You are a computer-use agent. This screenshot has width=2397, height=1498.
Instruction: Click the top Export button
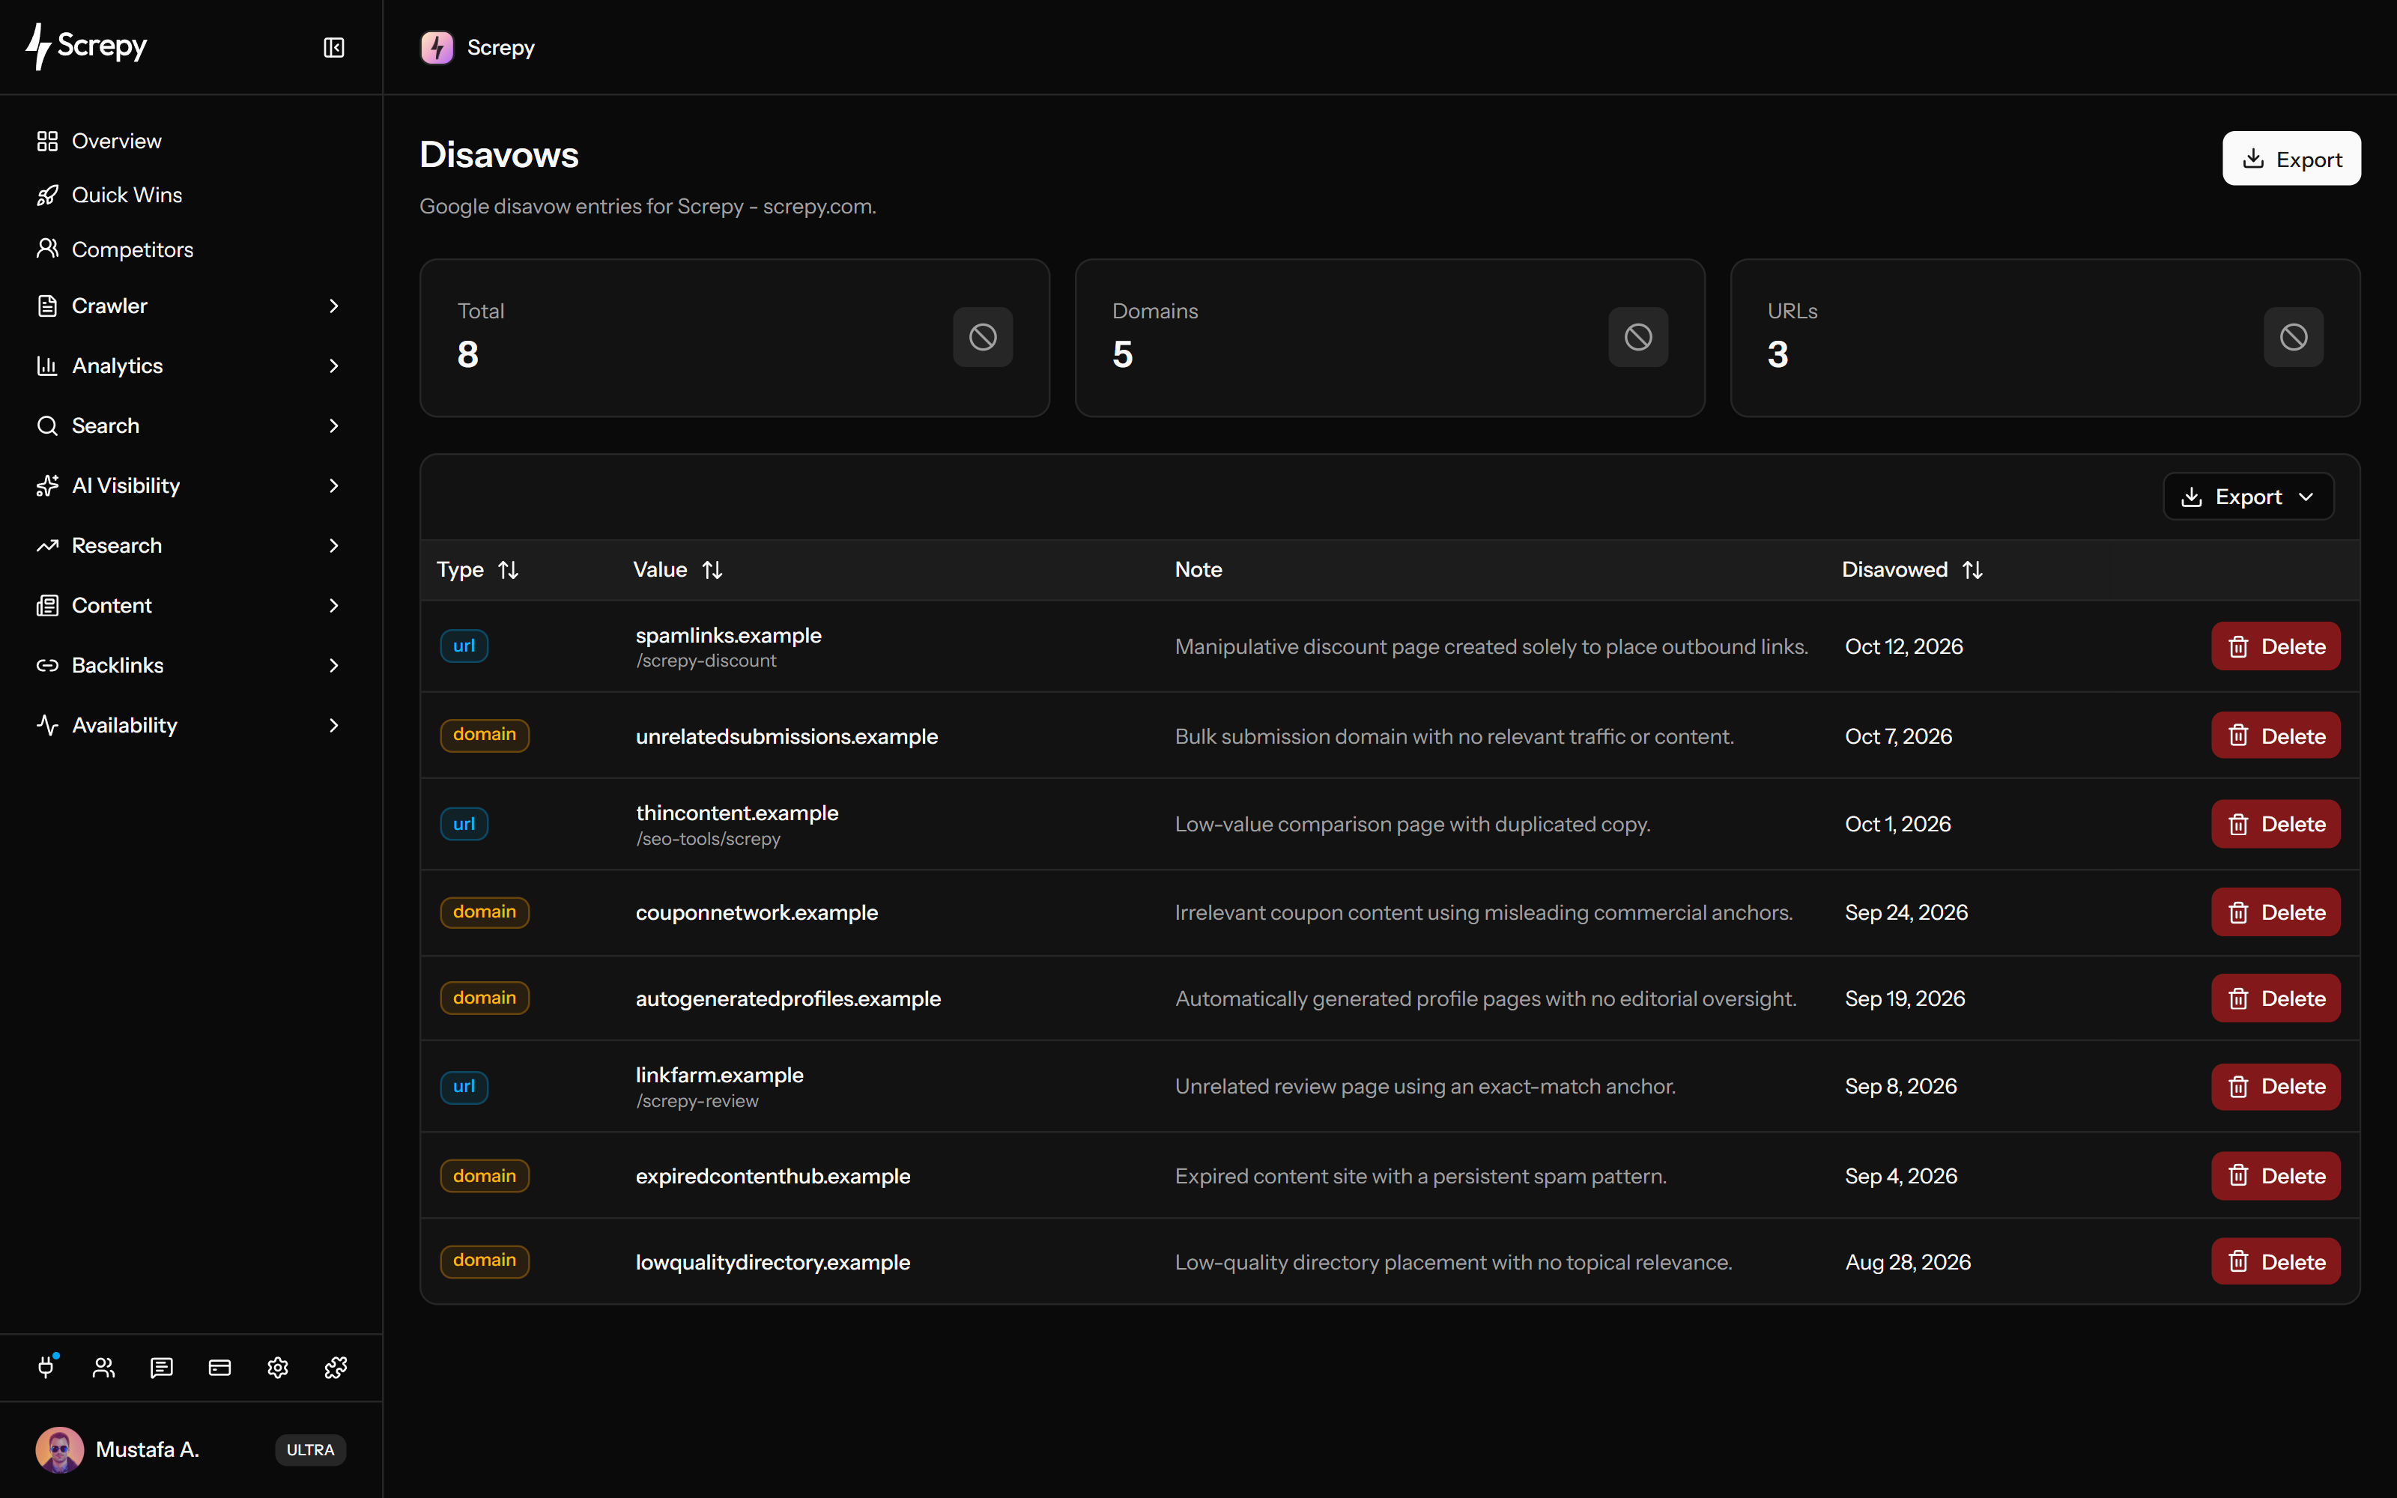(x=2291, y=159)
